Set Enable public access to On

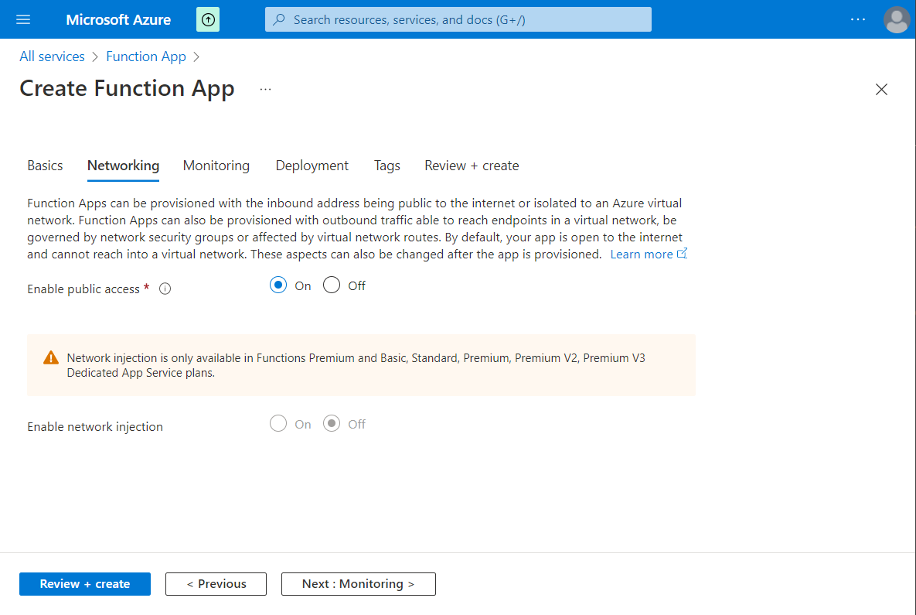278,285
